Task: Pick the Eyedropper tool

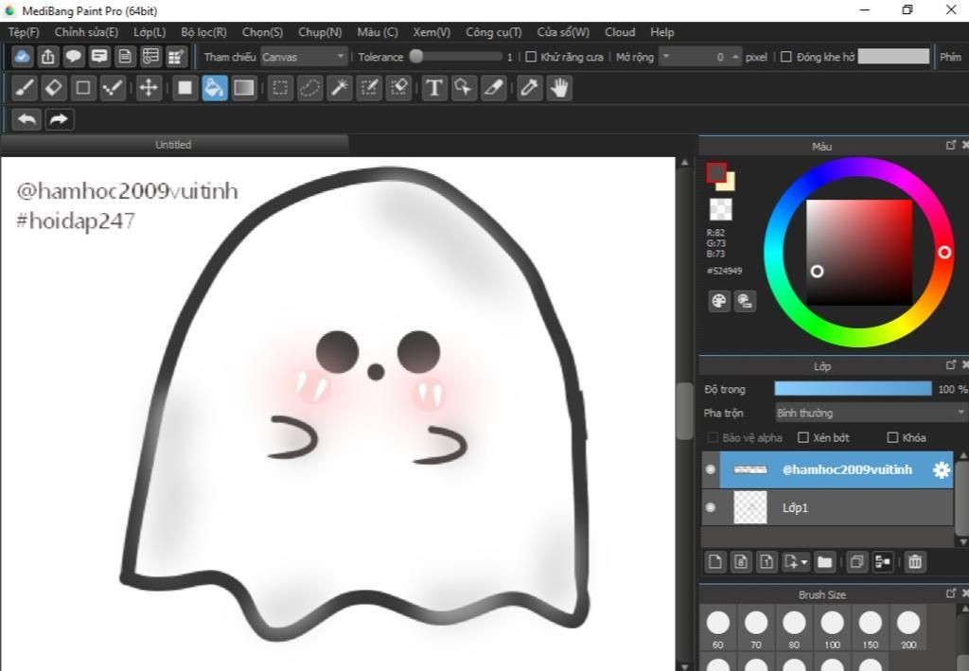Action: [x=529, y=88]
